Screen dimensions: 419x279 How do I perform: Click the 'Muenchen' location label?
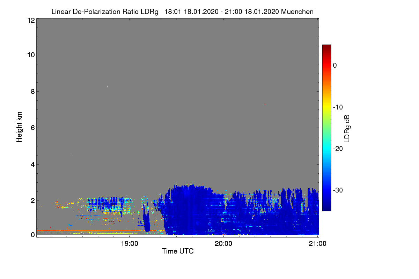pyautogui.click(x=297, y=12)
